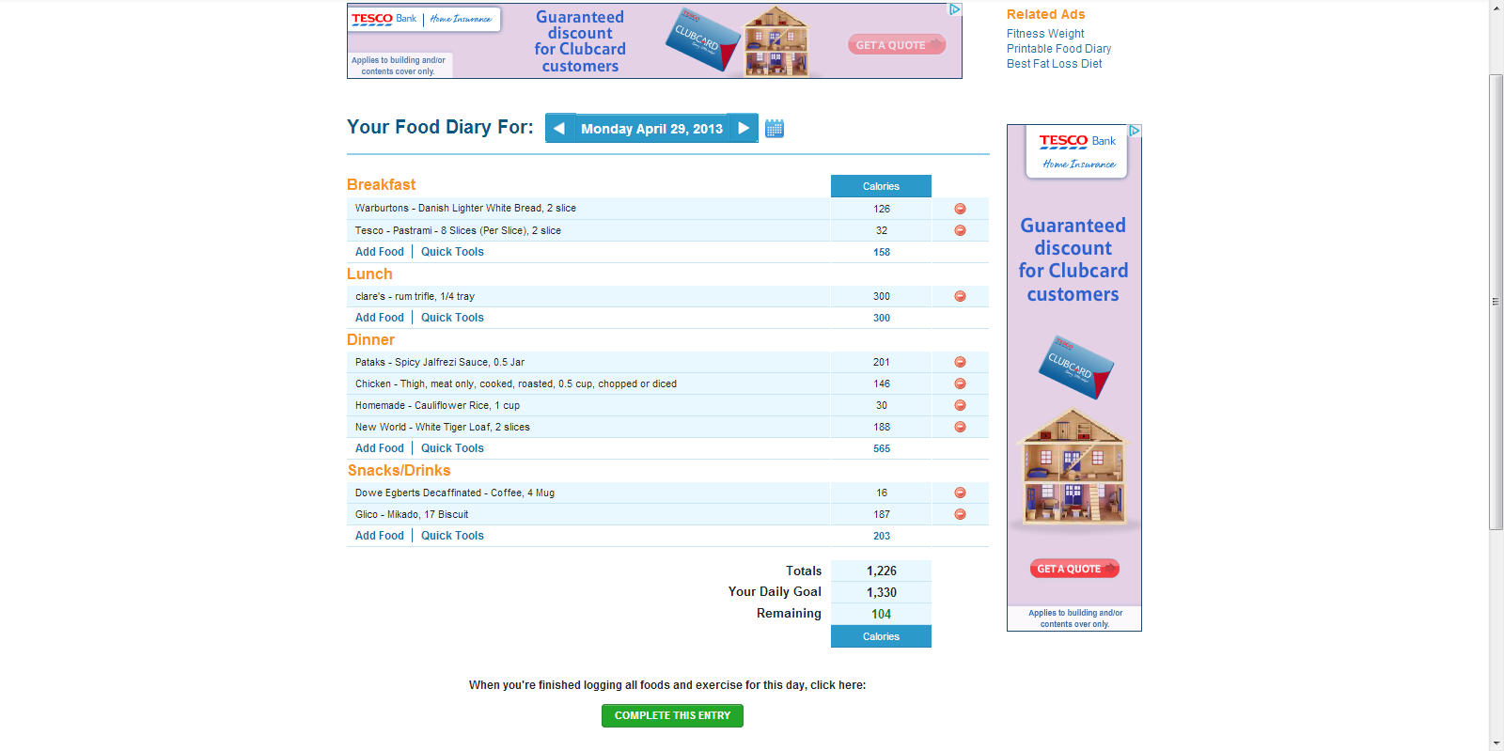1504x751 pixels.
Task: Click the Monday April 29, 2013 date
Action: tap(651, 129)
